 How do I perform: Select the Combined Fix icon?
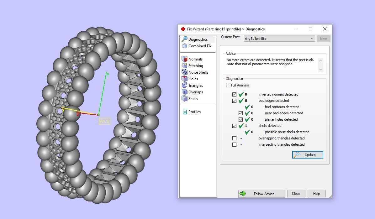[x=184, y=46]
